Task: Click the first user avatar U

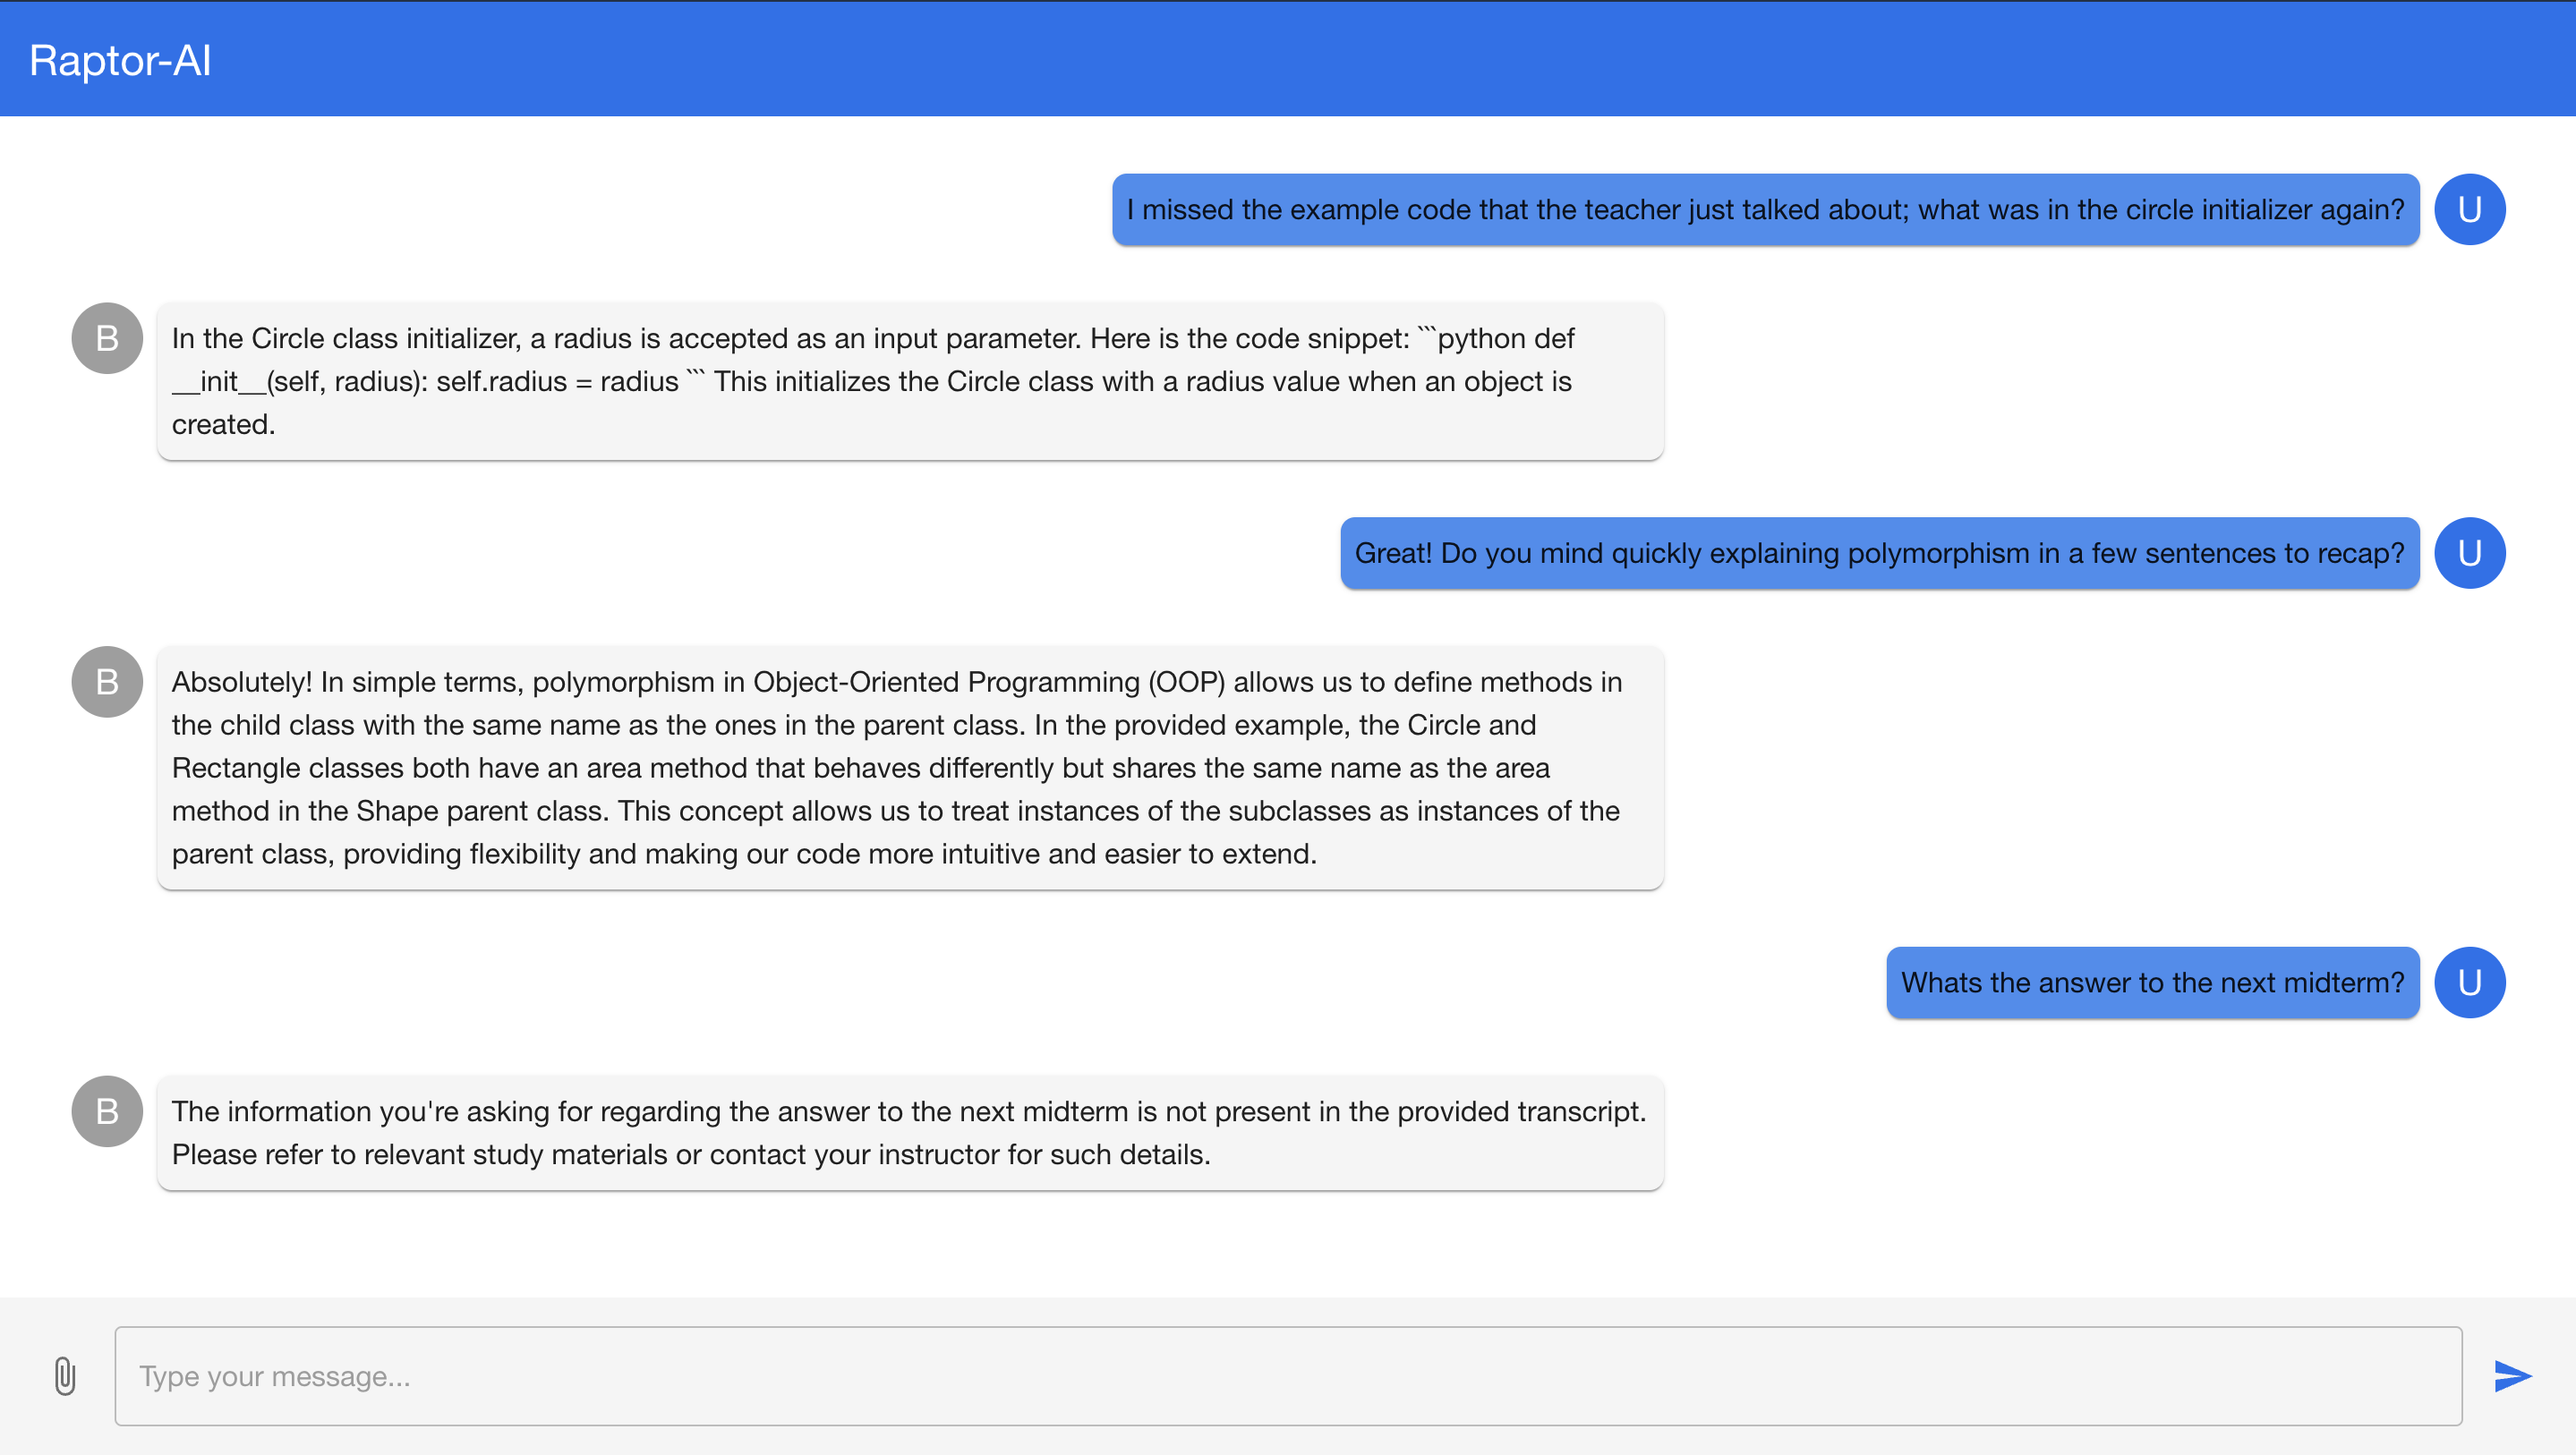Action: point(2469,210)
